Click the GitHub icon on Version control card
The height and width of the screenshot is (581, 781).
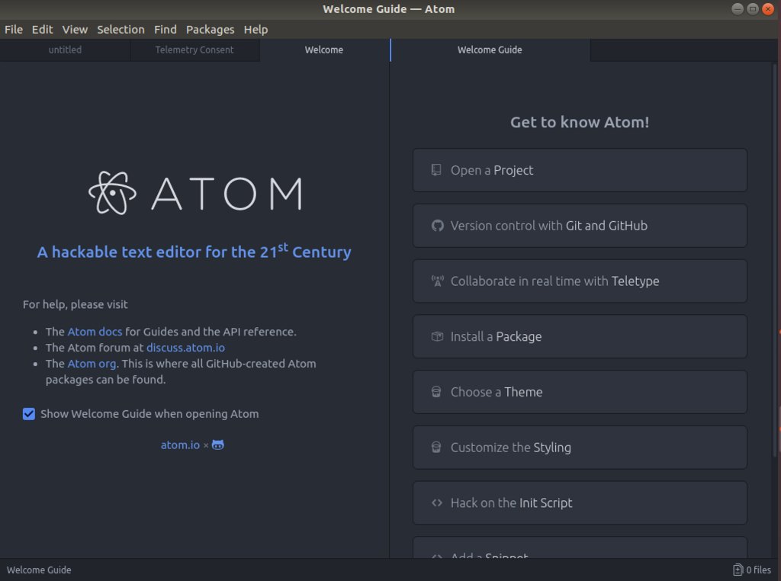click(x=437, y=226)
